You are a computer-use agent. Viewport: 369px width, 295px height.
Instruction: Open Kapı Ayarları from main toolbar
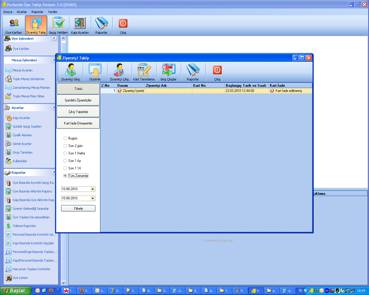(80, 26)
